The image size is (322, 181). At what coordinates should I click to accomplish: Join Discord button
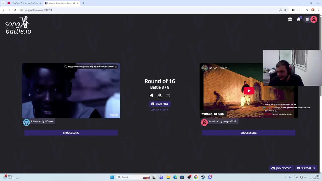[x=281, y=168]
